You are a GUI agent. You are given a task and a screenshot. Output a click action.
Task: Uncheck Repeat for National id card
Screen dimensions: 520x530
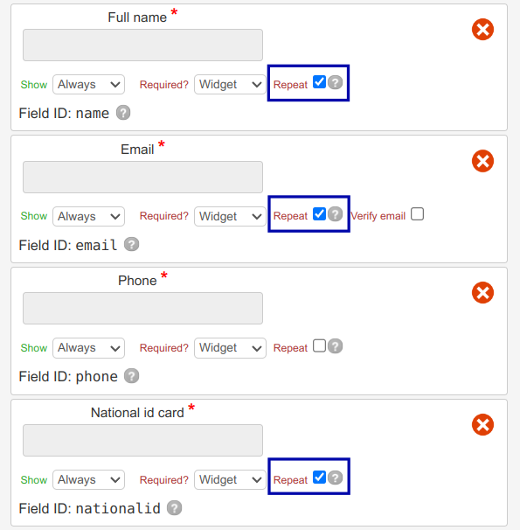[x=319, y=478]
